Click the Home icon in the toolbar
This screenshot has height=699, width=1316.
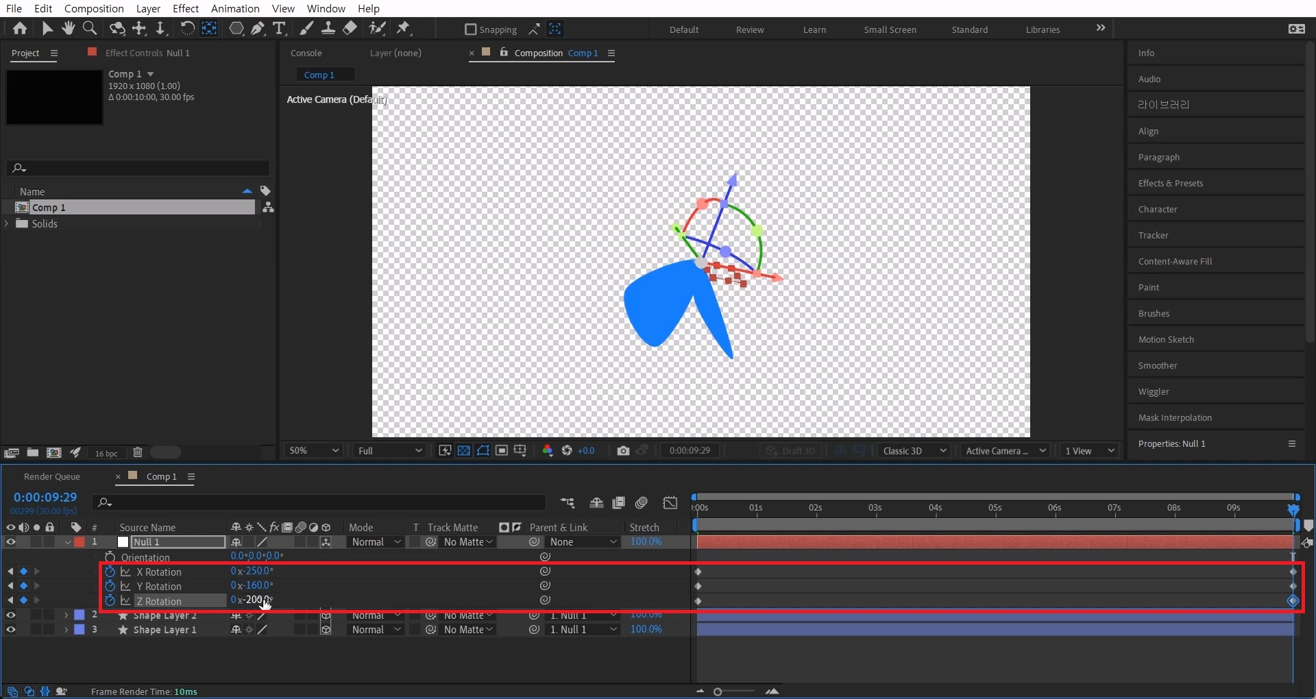(x=20, y=28)
